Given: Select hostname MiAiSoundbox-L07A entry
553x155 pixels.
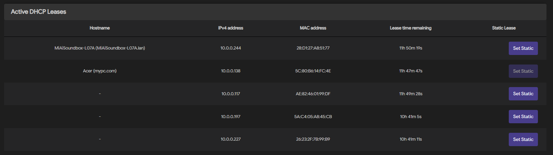Looking at the screenshot, I should (100, 48).
